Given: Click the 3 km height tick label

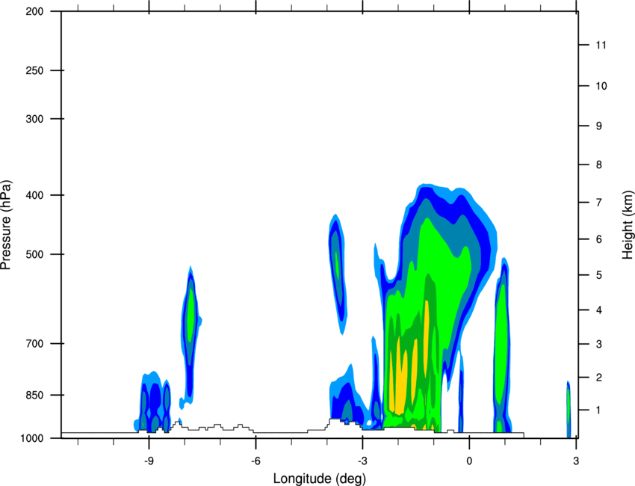Looking at the screenshot, I should [x=598, y=344].
